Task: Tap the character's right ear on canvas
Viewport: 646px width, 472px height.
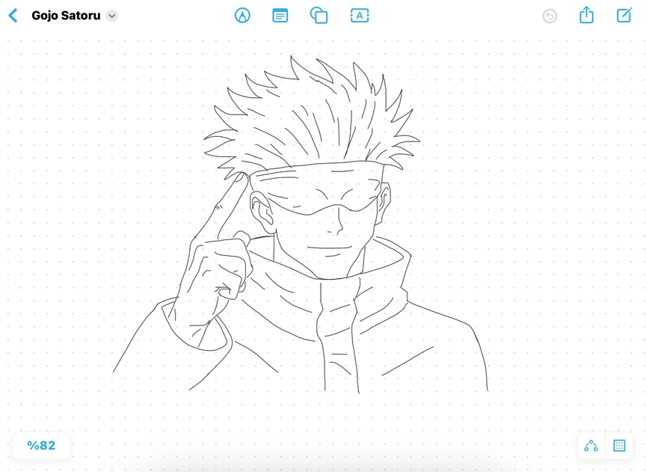Action: click(x=259, y=209)
